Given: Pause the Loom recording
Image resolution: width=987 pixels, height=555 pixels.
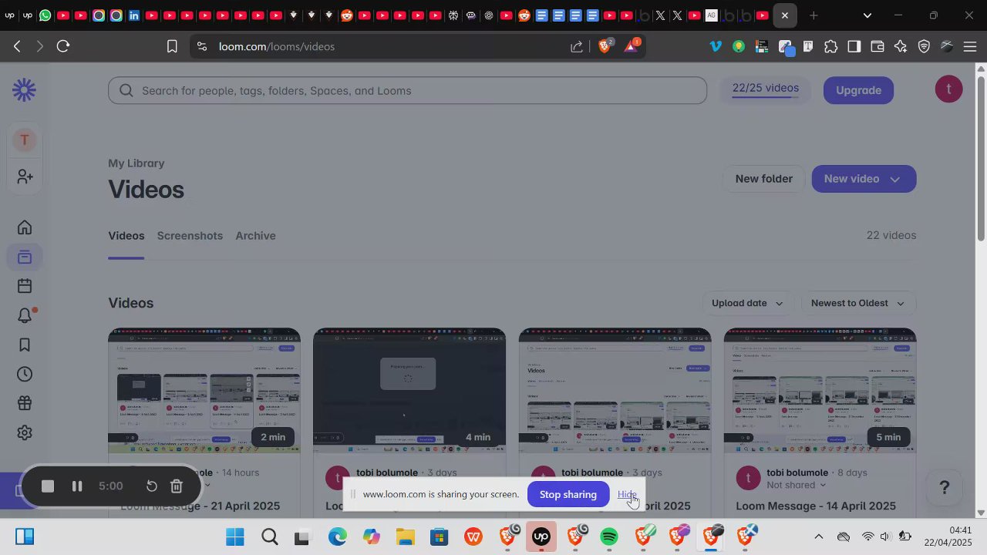Looking at the screenshot, I should click(77, 486).
